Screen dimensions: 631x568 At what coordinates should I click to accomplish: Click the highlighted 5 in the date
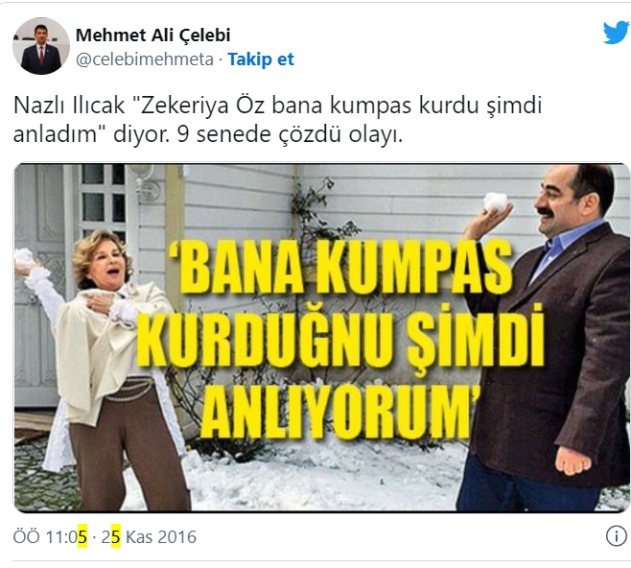click(115, 536)
